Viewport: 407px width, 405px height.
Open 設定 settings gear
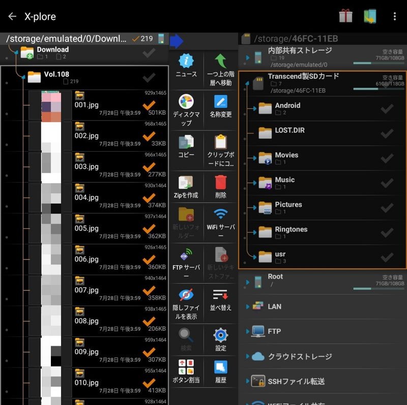[221, 335]
